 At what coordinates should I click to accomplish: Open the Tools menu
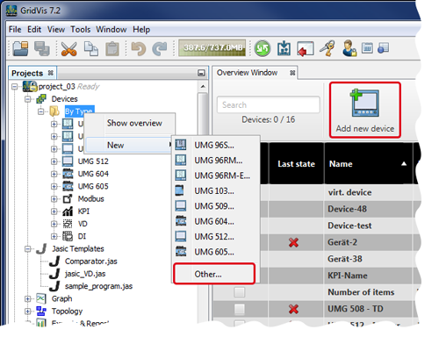pyautogui.click(x=81, y=30)
